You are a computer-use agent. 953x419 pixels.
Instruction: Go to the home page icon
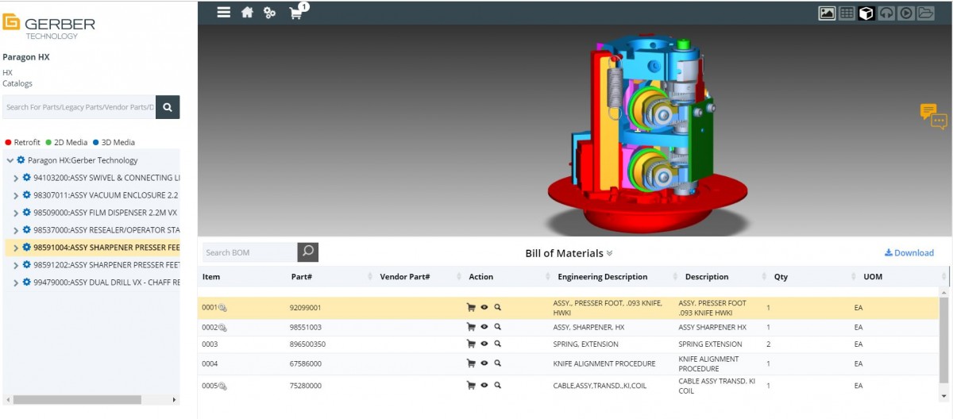click(x=247, y=13)
